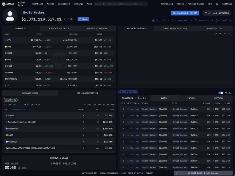
Task: Click Trace Entity link
Action: [204, 20]
